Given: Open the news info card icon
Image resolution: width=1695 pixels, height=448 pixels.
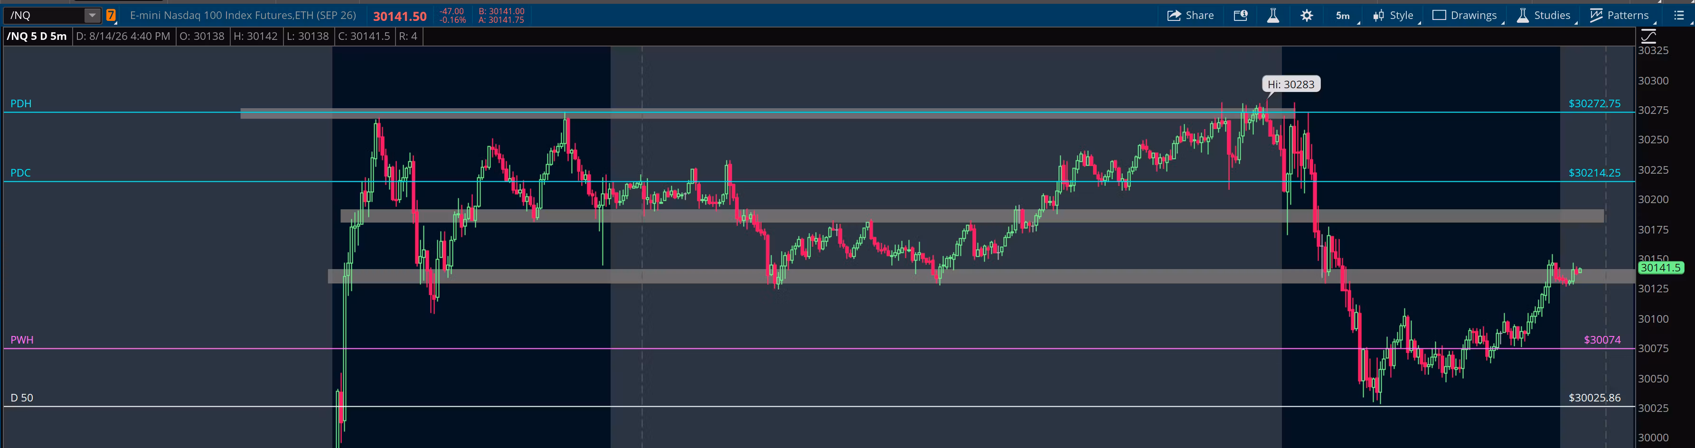Looking at the screenshot, I should tap(1240, 15).
